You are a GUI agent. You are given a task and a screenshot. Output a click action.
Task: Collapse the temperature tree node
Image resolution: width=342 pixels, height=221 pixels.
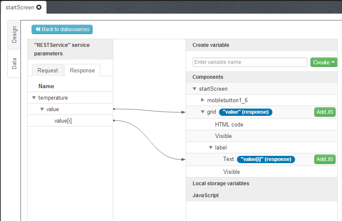coord(34,98)
